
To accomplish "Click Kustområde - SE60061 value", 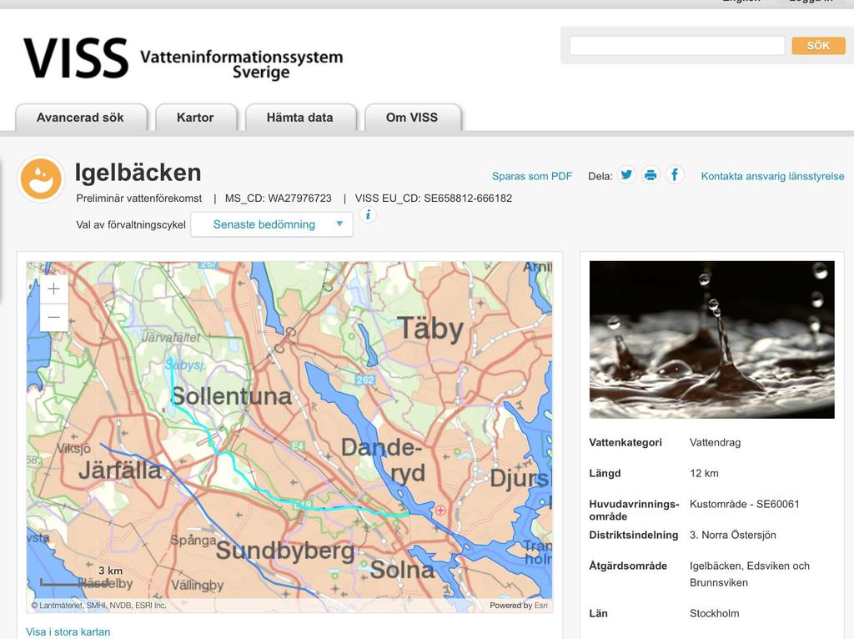I will 745,504.
